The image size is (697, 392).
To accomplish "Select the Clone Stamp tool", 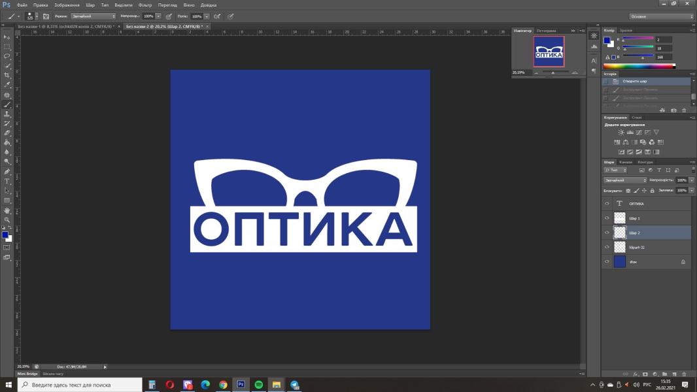I will pyautogui.click(x=7, y=114).
